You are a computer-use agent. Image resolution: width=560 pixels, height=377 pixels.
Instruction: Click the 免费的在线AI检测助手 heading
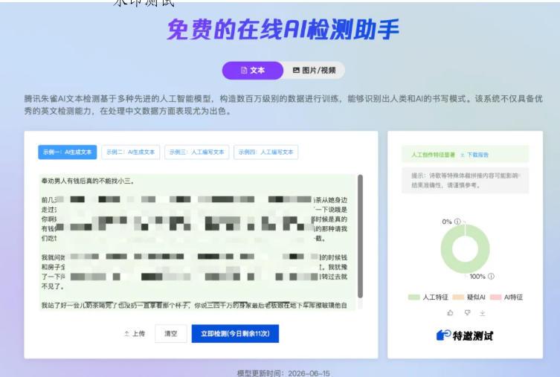click(283, 29)
